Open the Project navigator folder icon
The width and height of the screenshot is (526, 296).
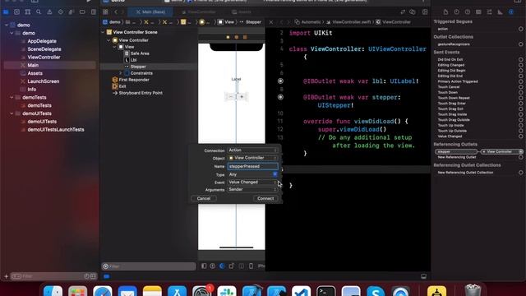tap(6, 12)
